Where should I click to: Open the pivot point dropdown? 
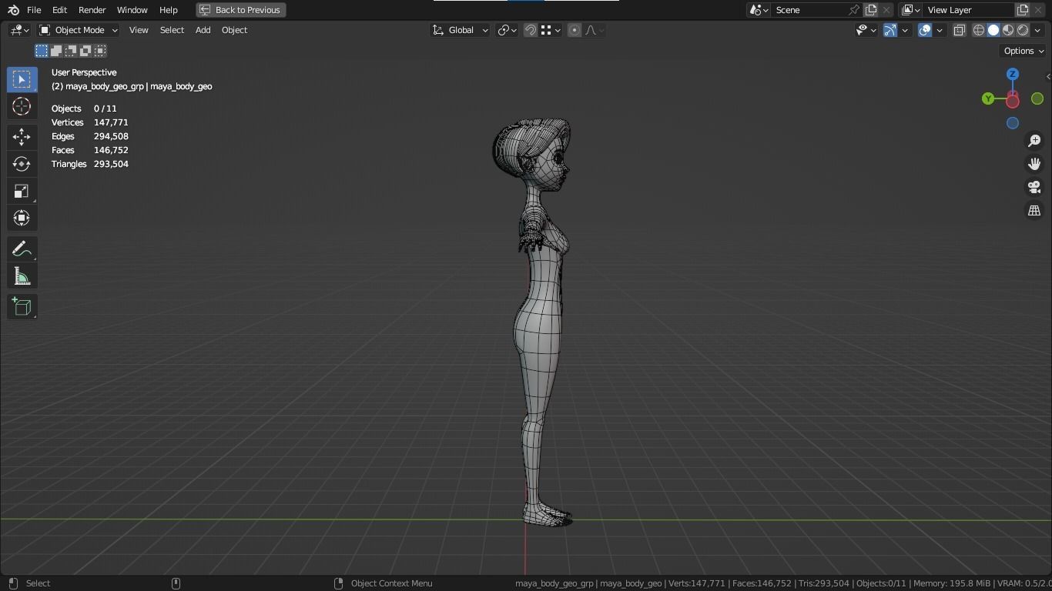point(507,30)
